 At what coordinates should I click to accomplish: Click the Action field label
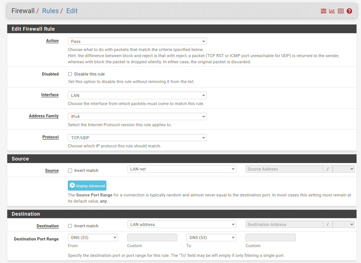[x=52, y=41]
